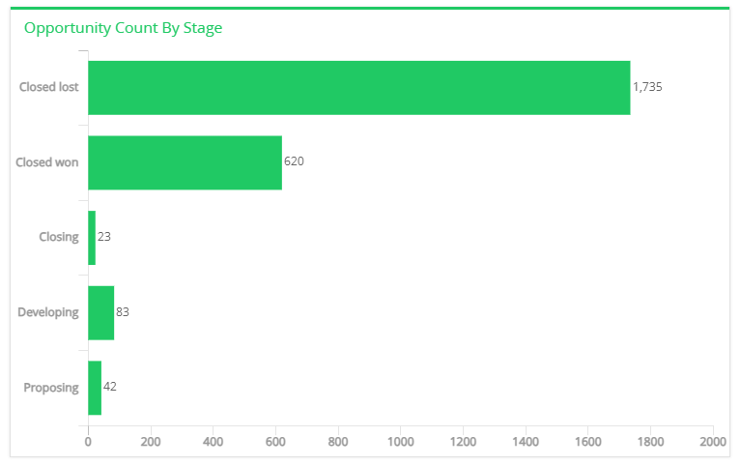Click the Proposing axis label
This screenshot has height=466, width=741.
tap(51, 388)
